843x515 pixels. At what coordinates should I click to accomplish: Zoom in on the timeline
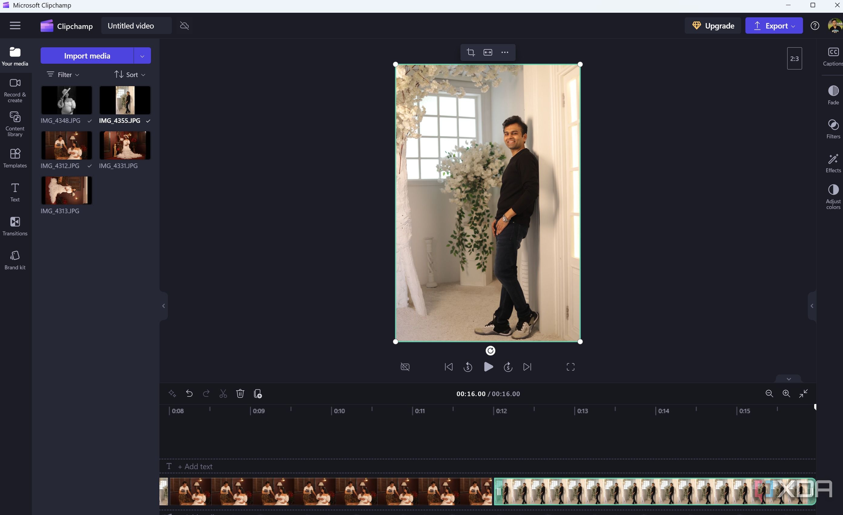coord(786,393)
